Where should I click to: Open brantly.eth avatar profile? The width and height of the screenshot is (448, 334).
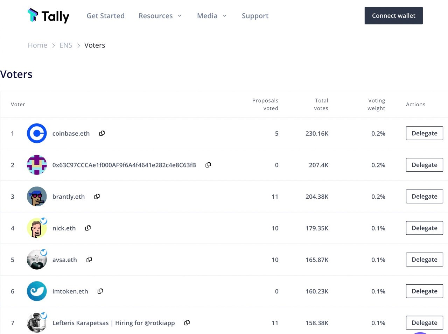(37, 197)
